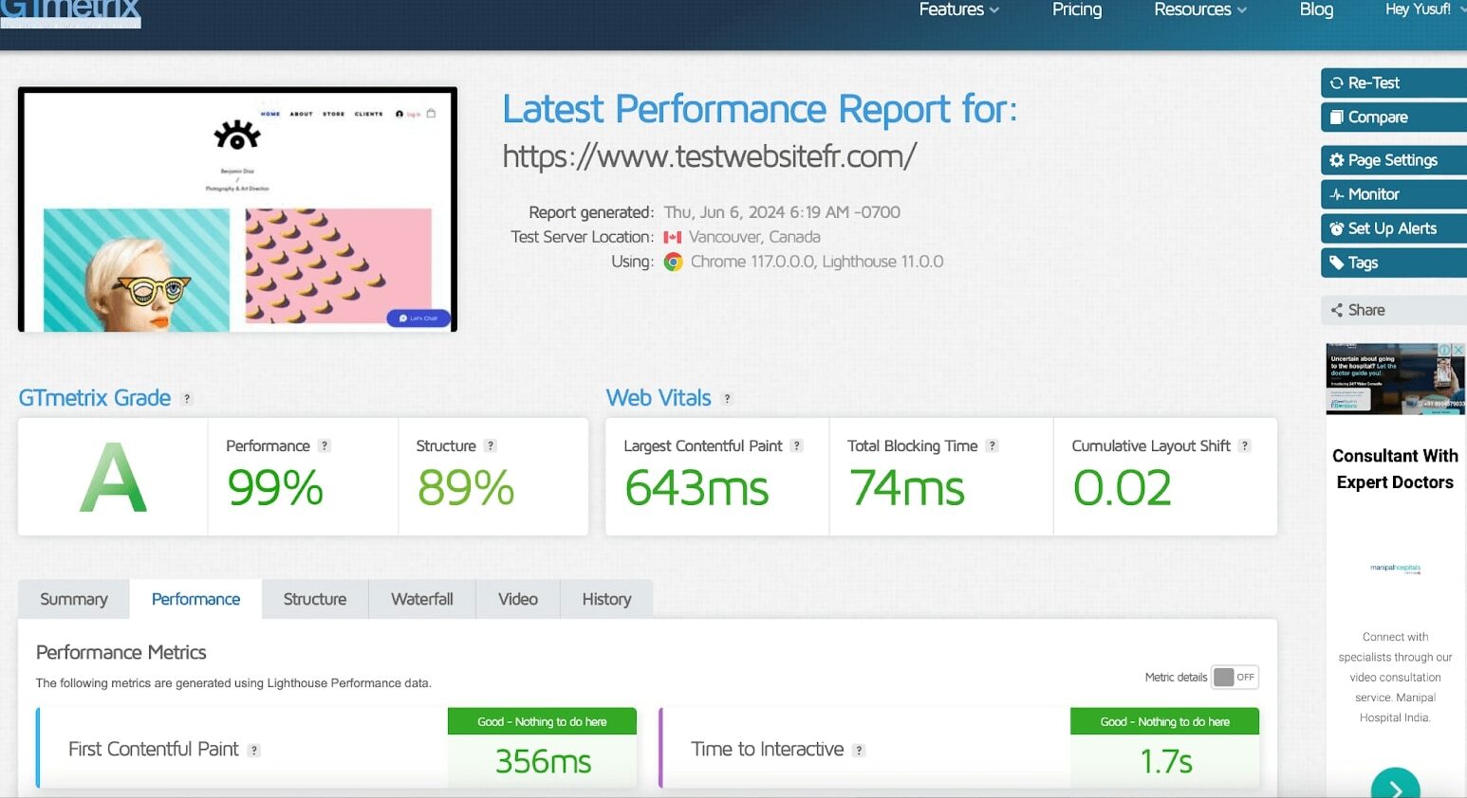1467x798 pixels.
Task: Click the Re-Test button
Action: [1394, 82]
